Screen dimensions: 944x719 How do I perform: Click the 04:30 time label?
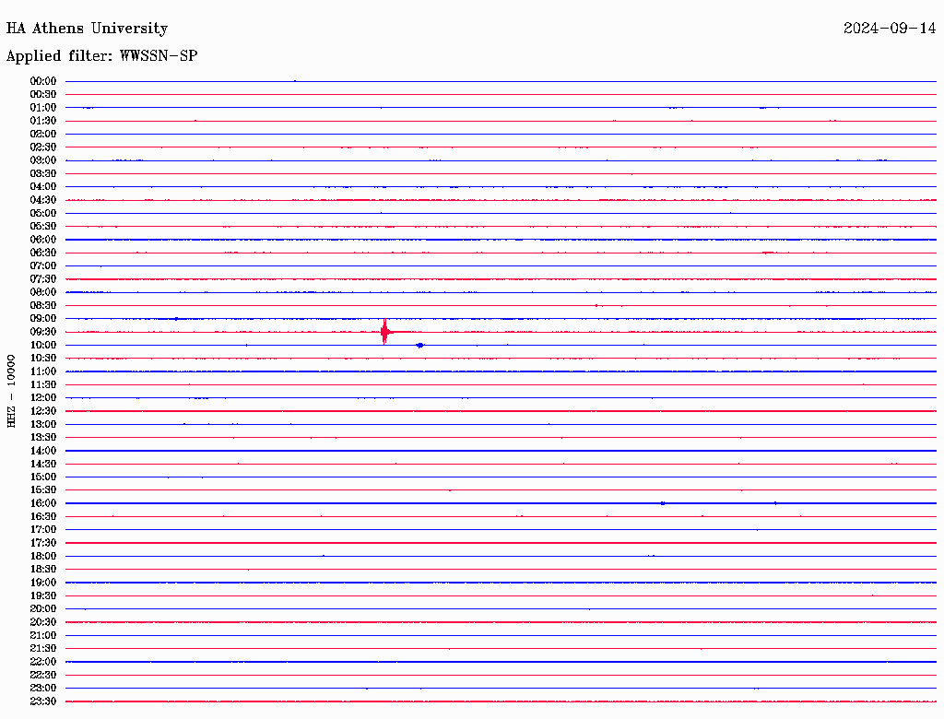[x=43, y=200]
